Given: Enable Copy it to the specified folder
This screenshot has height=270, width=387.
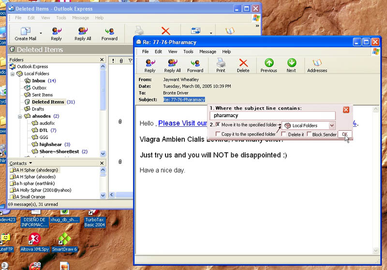Looking at the screenshot, I should tap(218, 134).
